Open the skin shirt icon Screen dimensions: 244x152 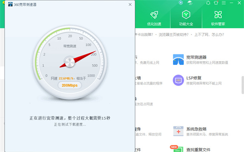[216, 3]
